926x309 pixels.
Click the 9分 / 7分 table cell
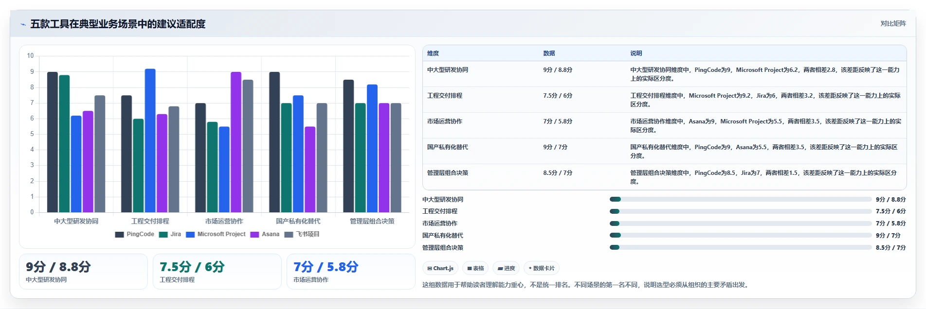coord(555,147)
